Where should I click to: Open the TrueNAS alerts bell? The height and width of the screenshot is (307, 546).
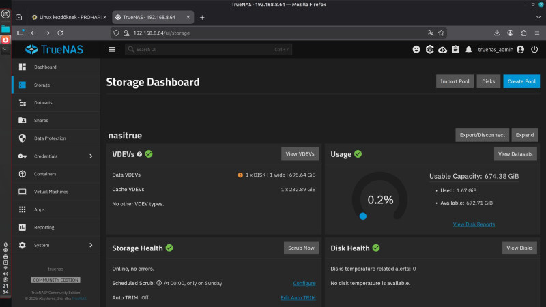[x=468, y=49]
